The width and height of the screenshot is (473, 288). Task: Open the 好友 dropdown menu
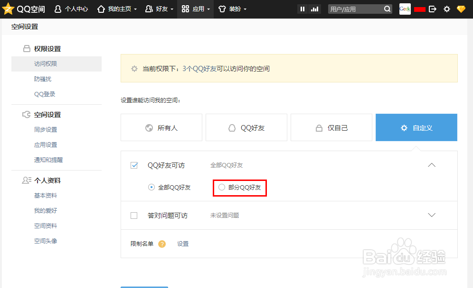point(159,9)
